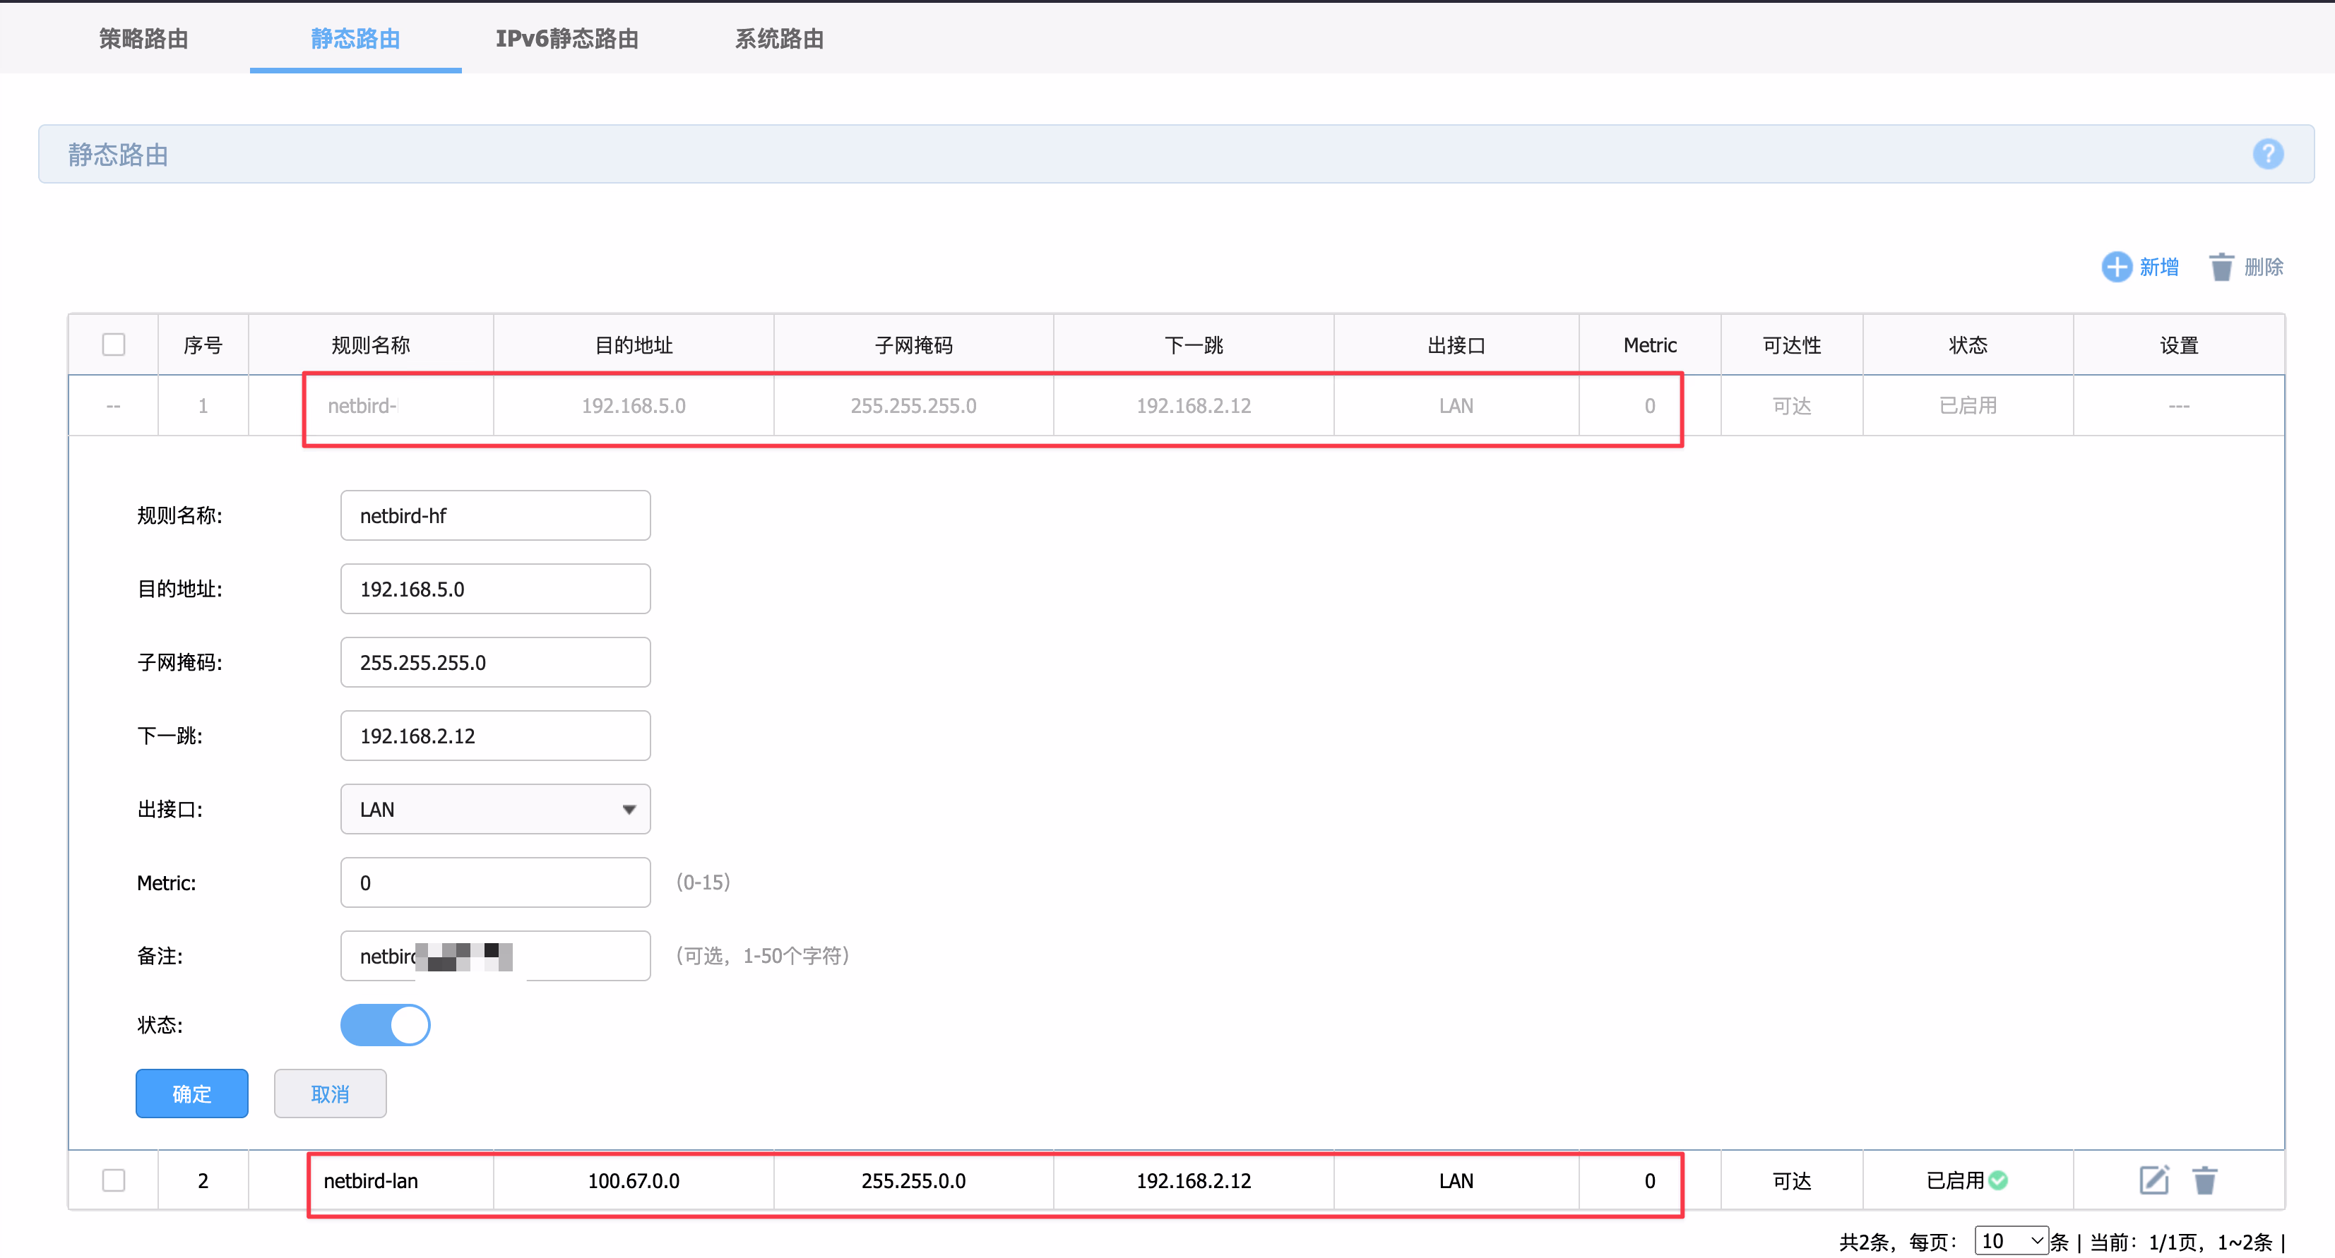The width and height of the screenshot is (2335, 1258).
Task: Check the select-all checkbox in table header
Action: [x=113, y=345]
